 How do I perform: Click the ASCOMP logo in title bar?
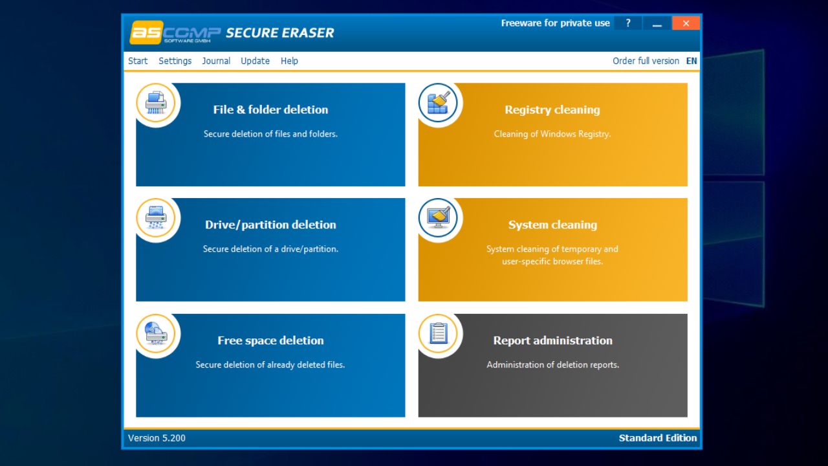(x=175, y=32)
